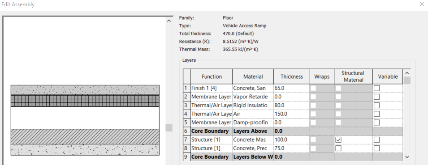Viewport: 428px width, 165px height.
Task: Edit Thickness value 65.0
Action: [x=291, y=88]
